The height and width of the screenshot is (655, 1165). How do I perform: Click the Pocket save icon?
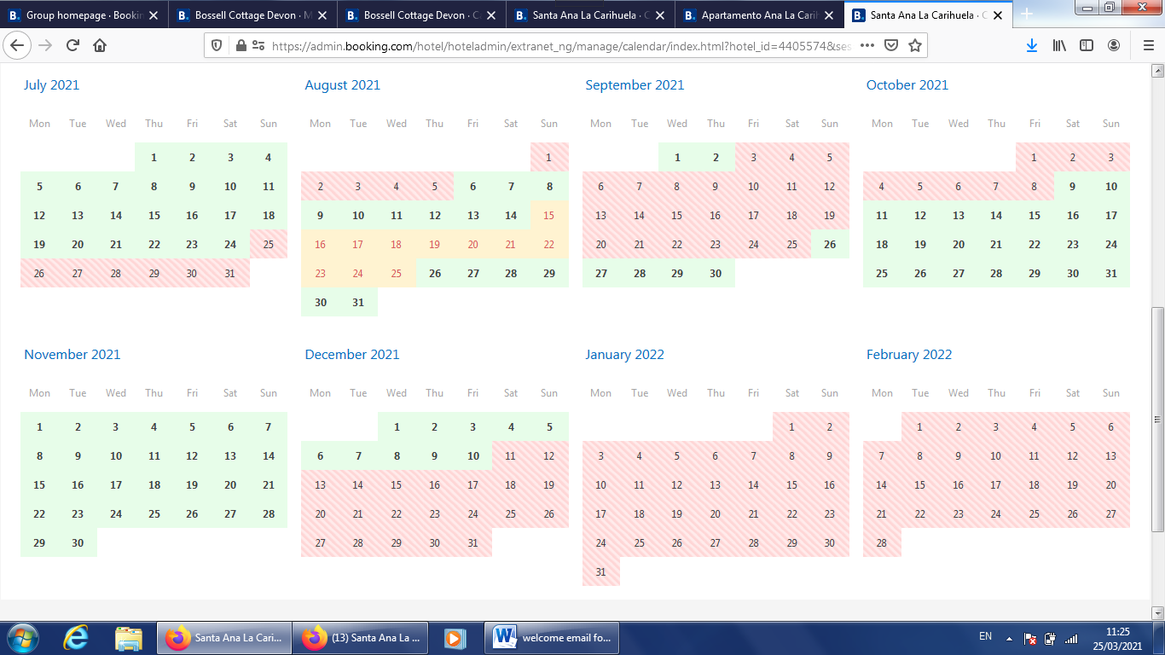pyautogui.click(x=890, y=45)
